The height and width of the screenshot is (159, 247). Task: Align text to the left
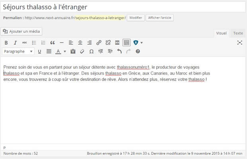coord(71,43)
